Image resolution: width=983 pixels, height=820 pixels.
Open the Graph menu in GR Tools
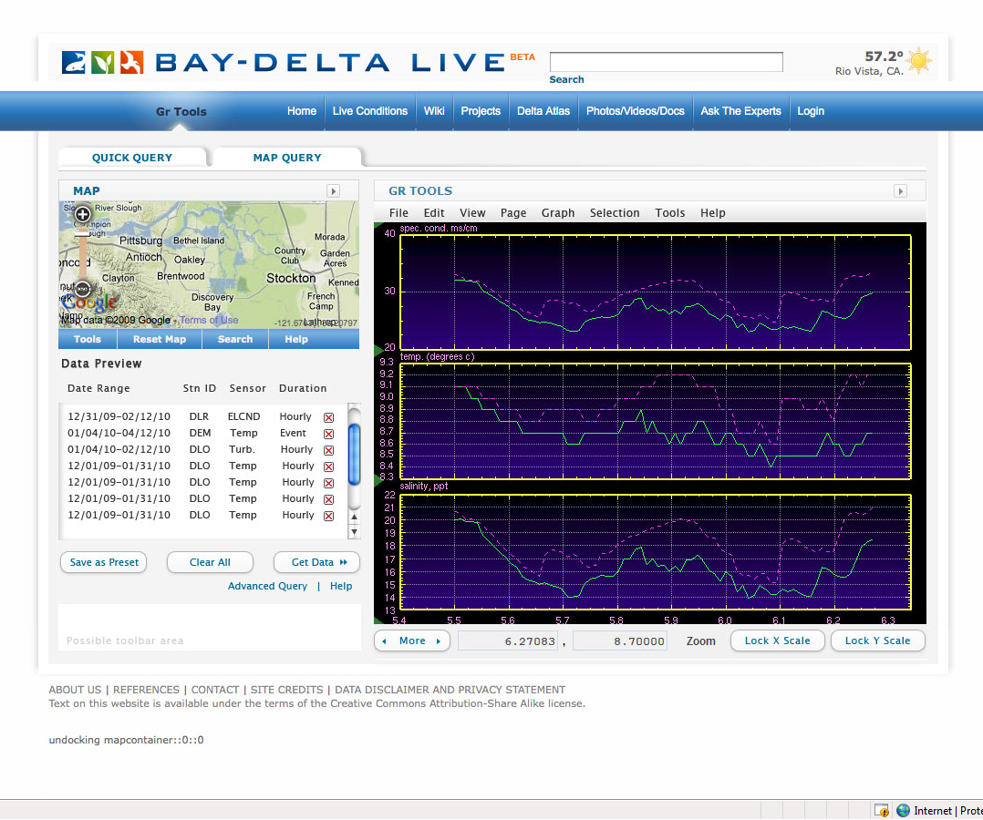[558, 213]
